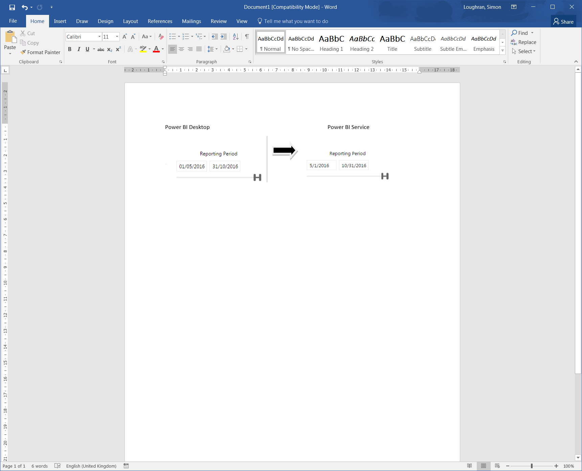Center-align the paragraph text
582x471 pixels.
[181, 49]
